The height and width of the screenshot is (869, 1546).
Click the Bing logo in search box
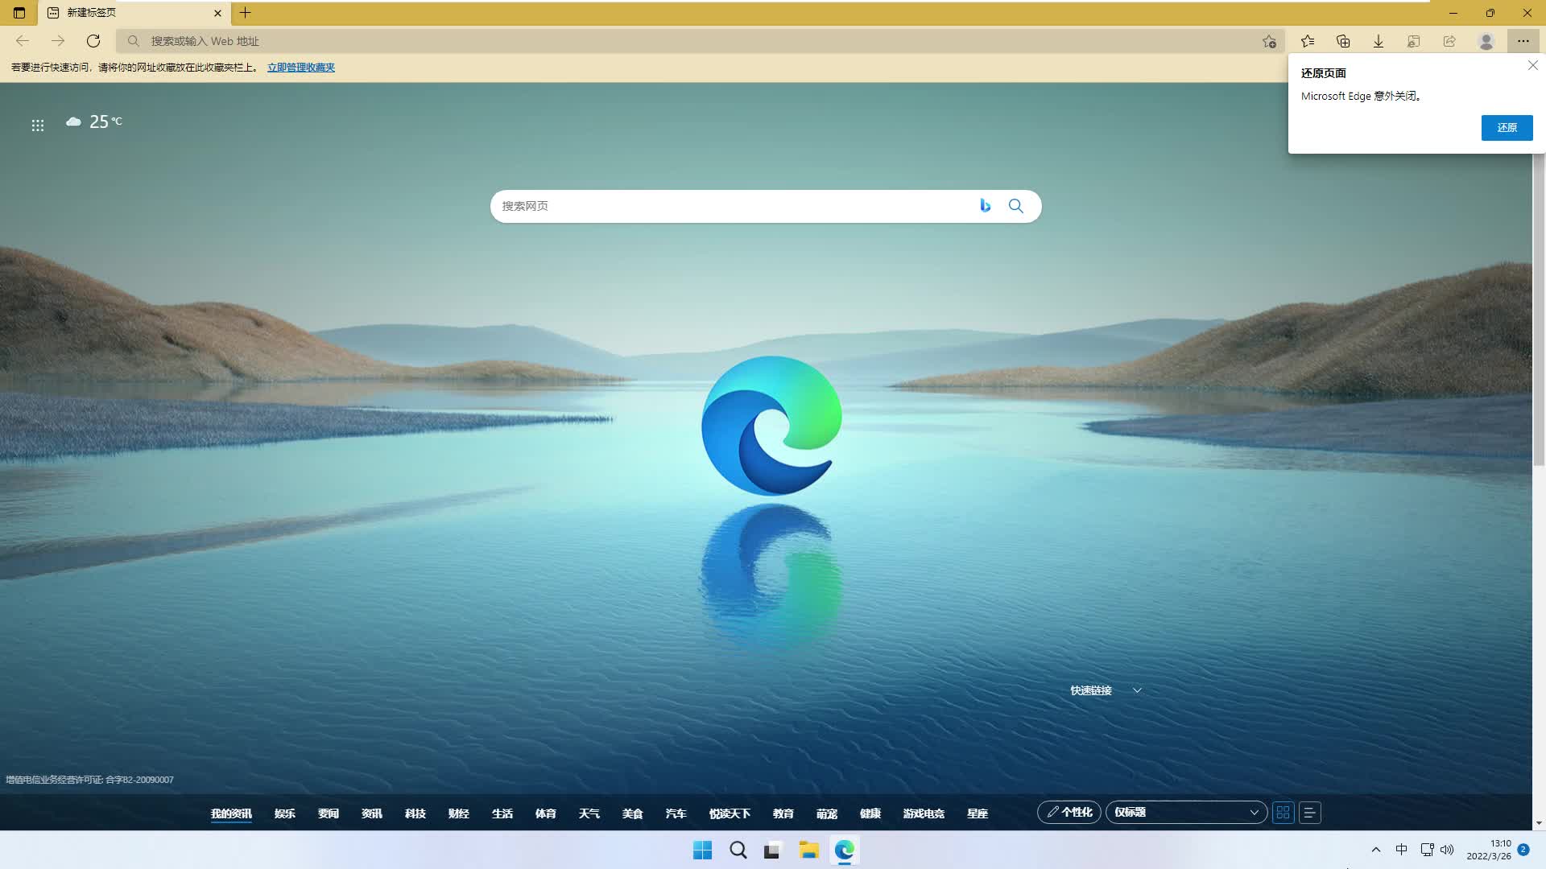(x=985, y=206)
